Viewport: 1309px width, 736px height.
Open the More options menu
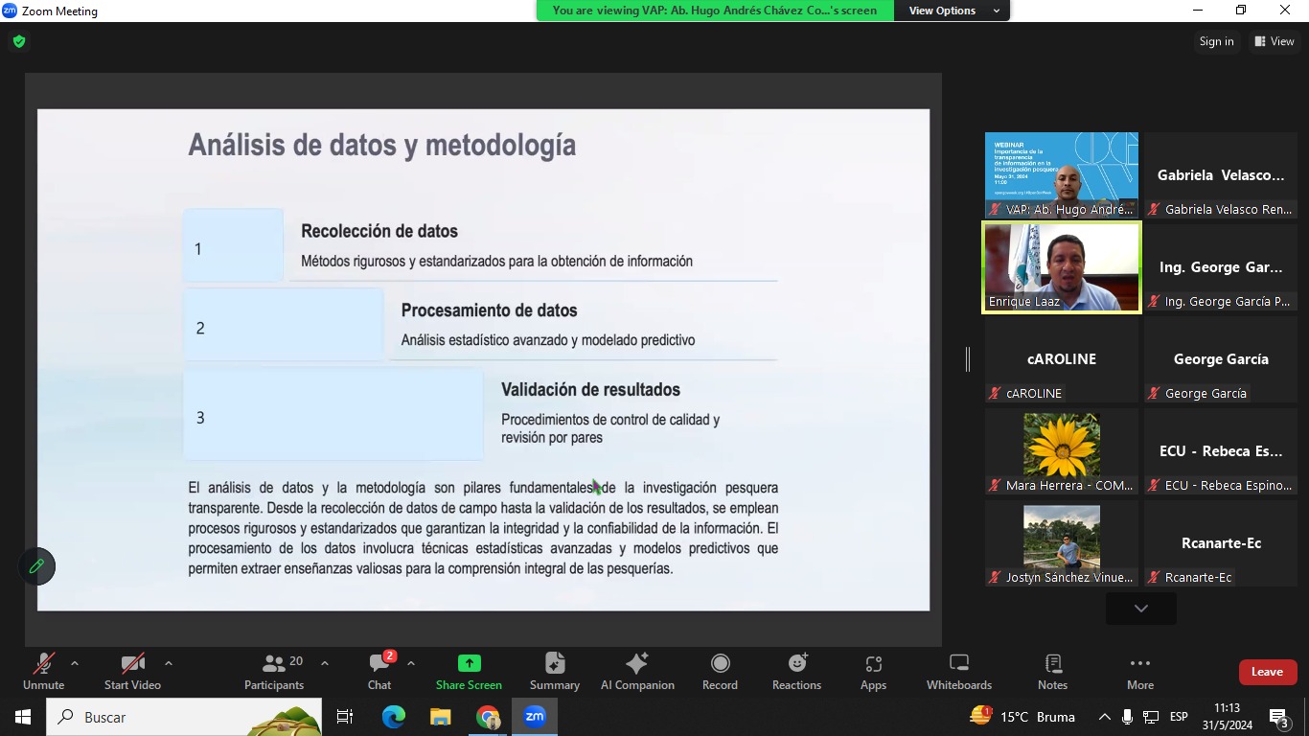(1139, 671)
